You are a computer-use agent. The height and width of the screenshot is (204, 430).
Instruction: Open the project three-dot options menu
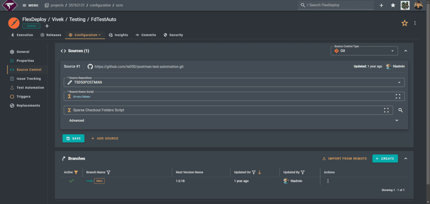click(x=415, y=23)
